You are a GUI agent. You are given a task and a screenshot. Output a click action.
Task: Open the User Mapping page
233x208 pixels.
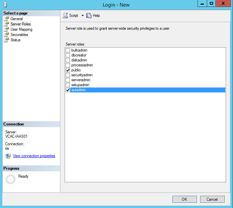[x=22, y=29]
